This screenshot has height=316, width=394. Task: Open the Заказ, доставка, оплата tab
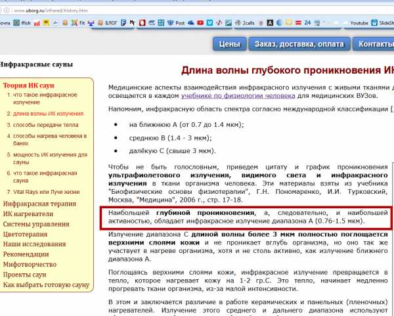click(299, 45)
